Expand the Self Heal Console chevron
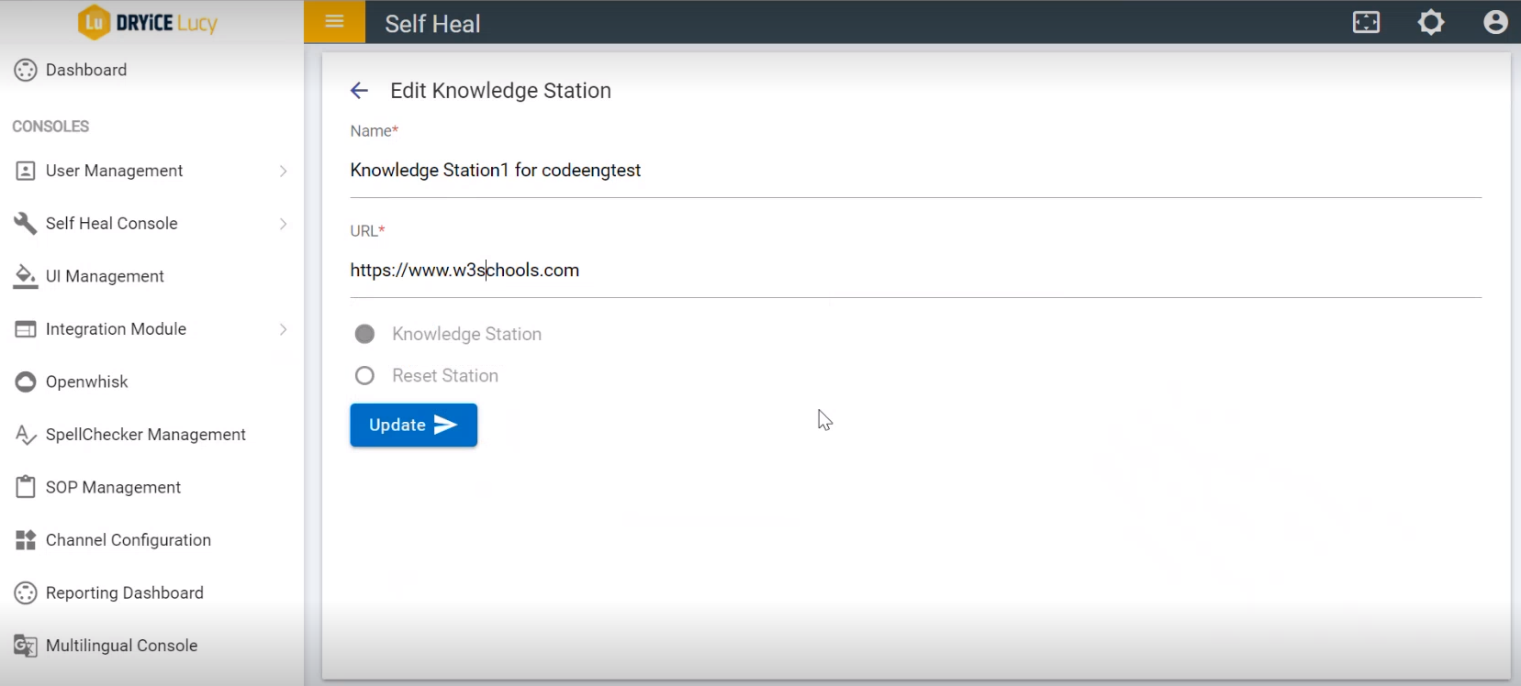1521x686 pixels. (x=283, y=224)
